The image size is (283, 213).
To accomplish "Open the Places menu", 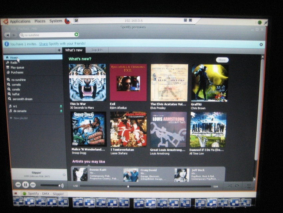I will pyautogui.click(x=40, y=21).
